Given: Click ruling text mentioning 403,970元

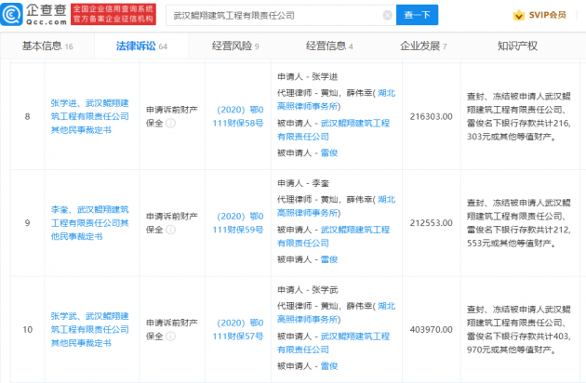Looking at the screenshot, I should 519,330.
